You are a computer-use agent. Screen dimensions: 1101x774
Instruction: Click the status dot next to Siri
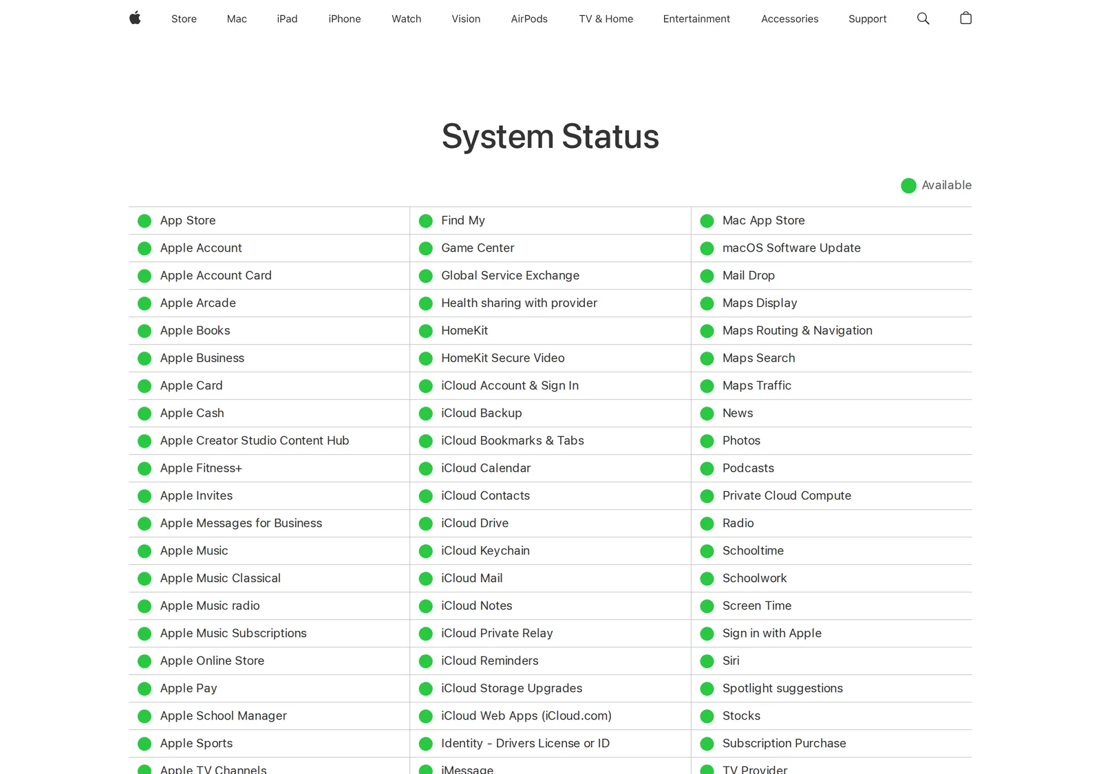point(707,661)
